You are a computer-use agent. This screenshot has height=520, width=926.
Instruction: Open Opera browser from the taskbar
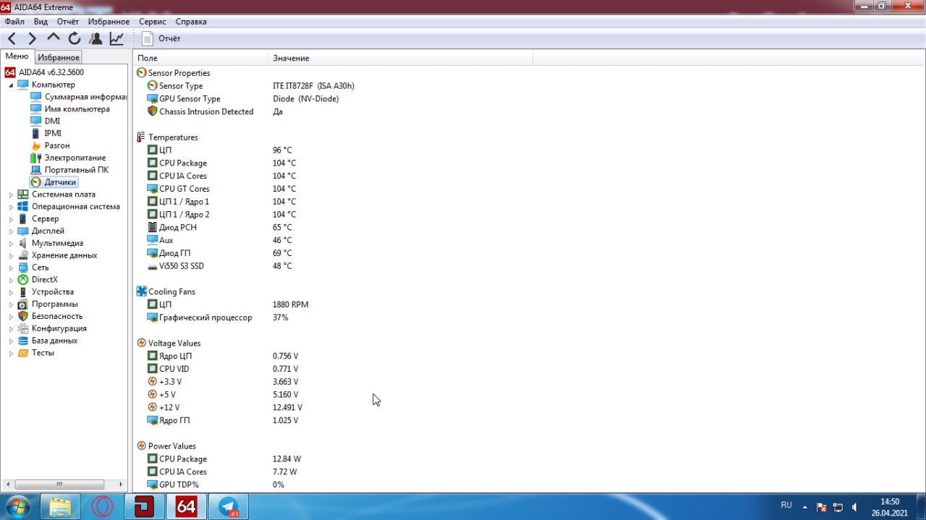coord(102,507)
